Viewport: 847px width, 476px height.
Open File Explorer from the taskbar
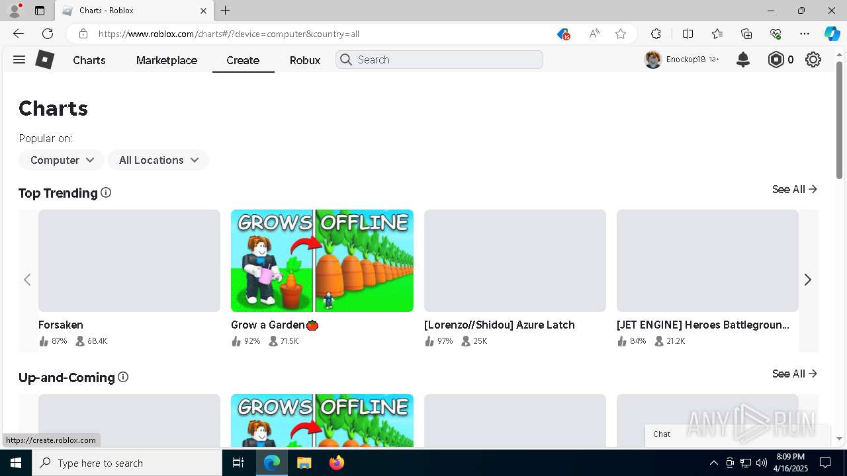304,463
